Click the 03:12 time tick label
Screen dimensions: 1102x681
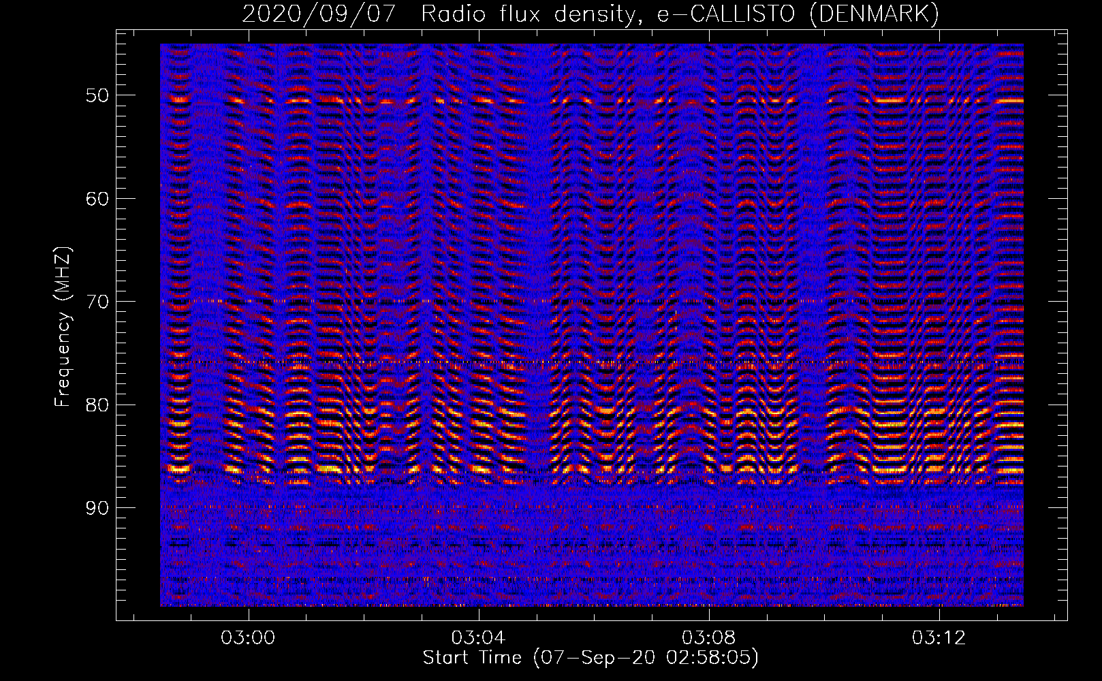coord(939,638)
